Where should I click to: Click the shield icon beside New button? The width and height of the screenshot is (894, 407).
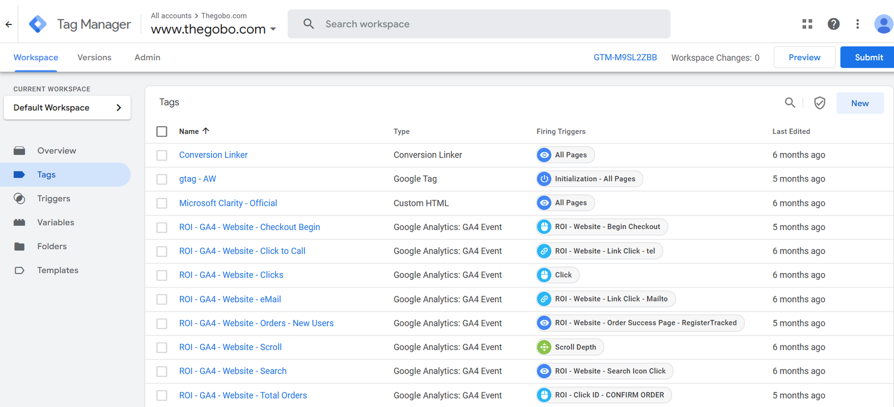coord(819,103)
